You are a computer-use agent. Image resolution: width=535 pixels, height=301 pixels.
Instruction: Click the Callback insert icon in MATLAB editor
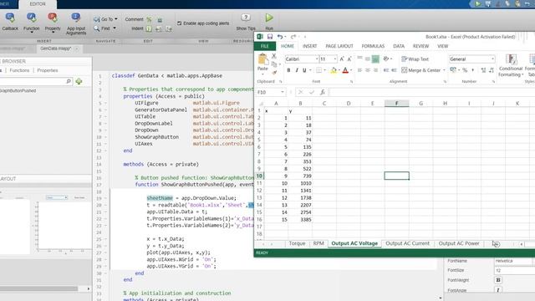click(10, 18)
